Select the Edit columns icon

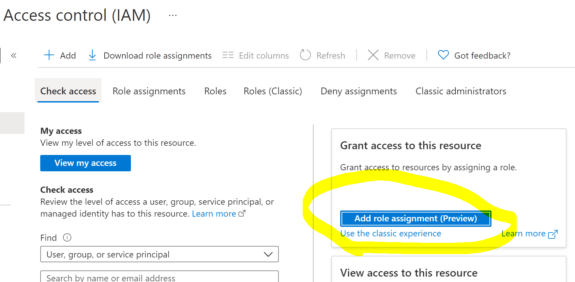click(x=227, y=55)
